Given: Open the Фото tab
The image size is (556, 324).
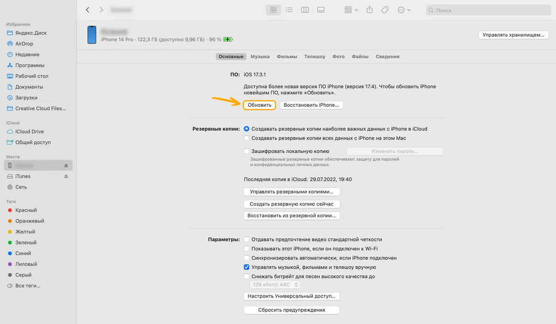Looking at the screenshot, I should (x=338, y=56).
